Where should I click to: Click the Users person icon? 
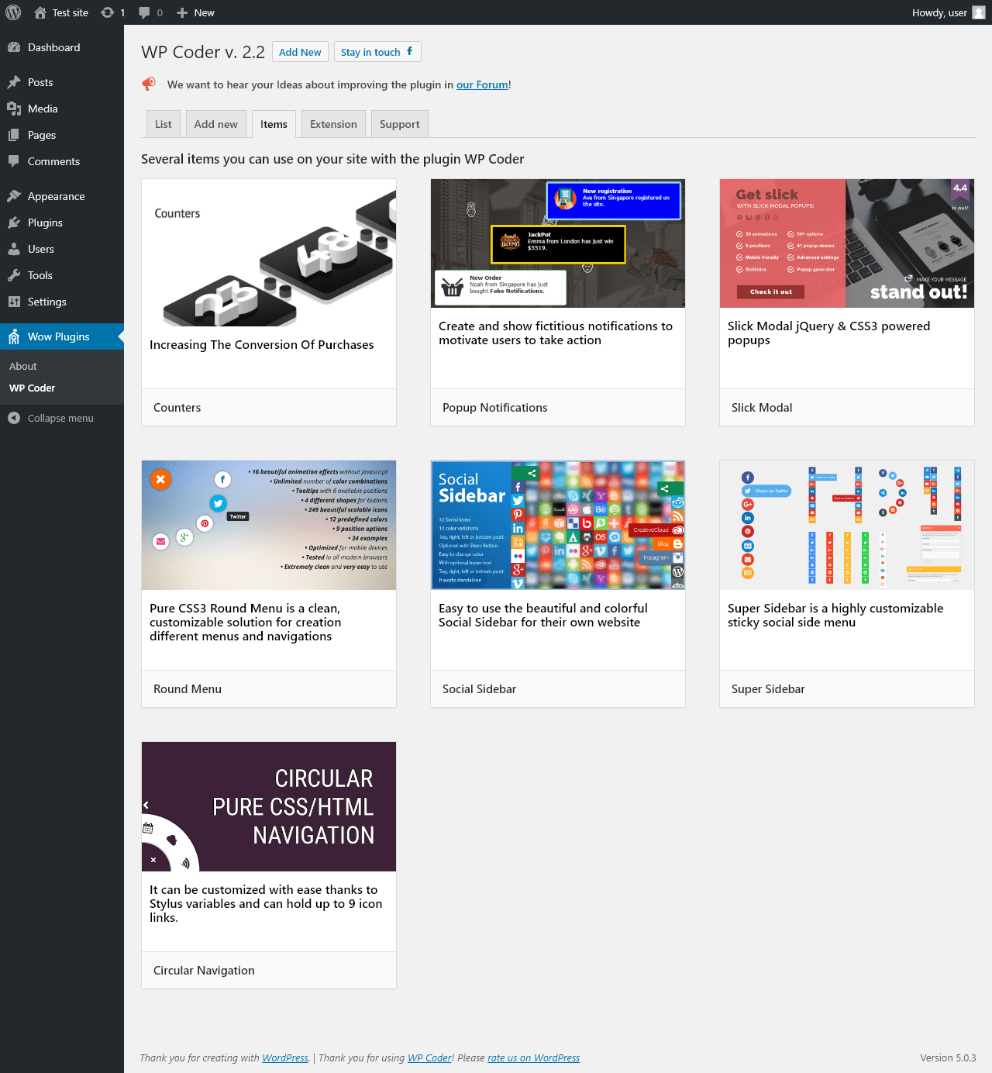click(x=14, y=249)
